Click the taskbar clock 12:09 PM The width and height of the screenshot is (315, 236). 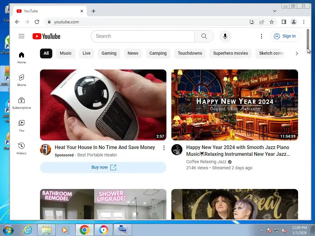pyautogui.click(x=299, y=230)
